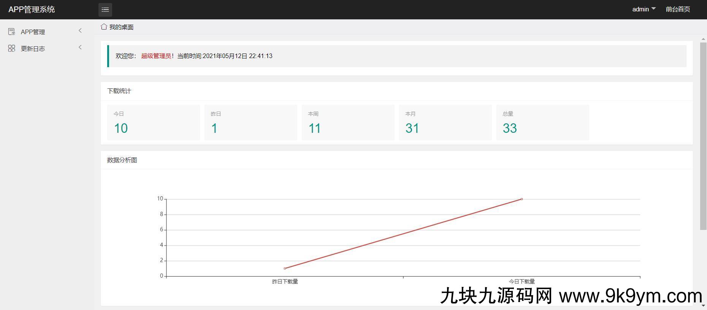Click the home icon beside 我的桌面
The height and width of the screenshot is (310, 707).
tap(104, 27)
